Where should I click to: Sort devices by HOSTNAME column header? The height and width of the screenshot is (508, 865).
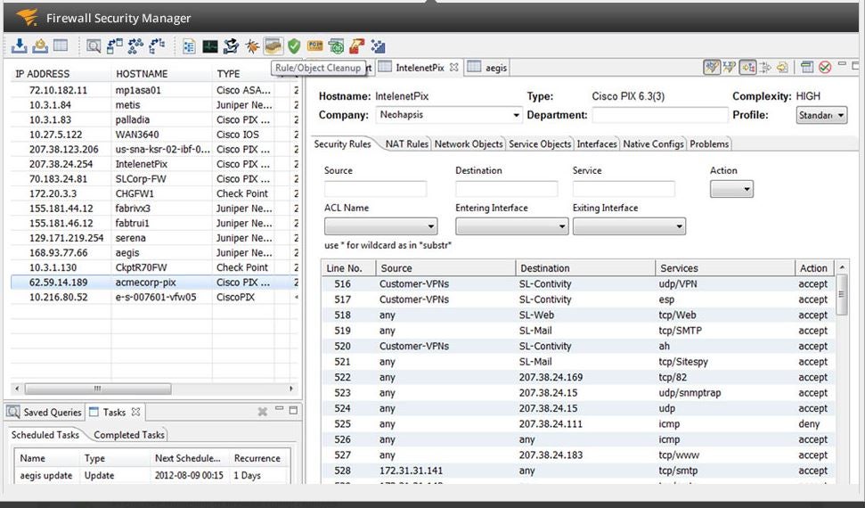[161, 73]
